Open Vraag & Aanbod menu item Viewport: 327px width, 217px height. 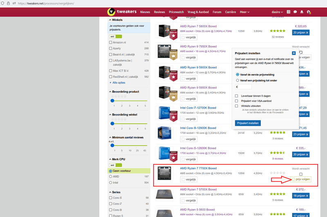198,12
